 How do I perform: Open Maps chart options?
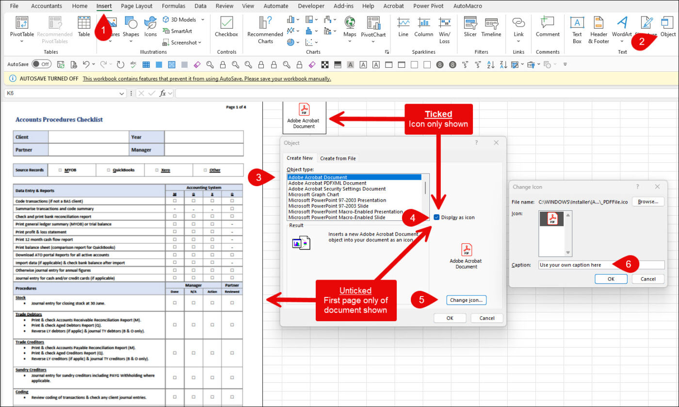(x=350, y=29)
